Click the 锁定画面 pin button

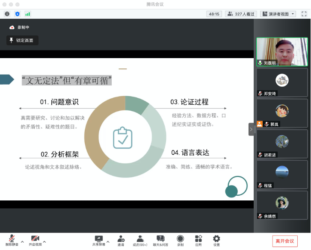[22, 41]
